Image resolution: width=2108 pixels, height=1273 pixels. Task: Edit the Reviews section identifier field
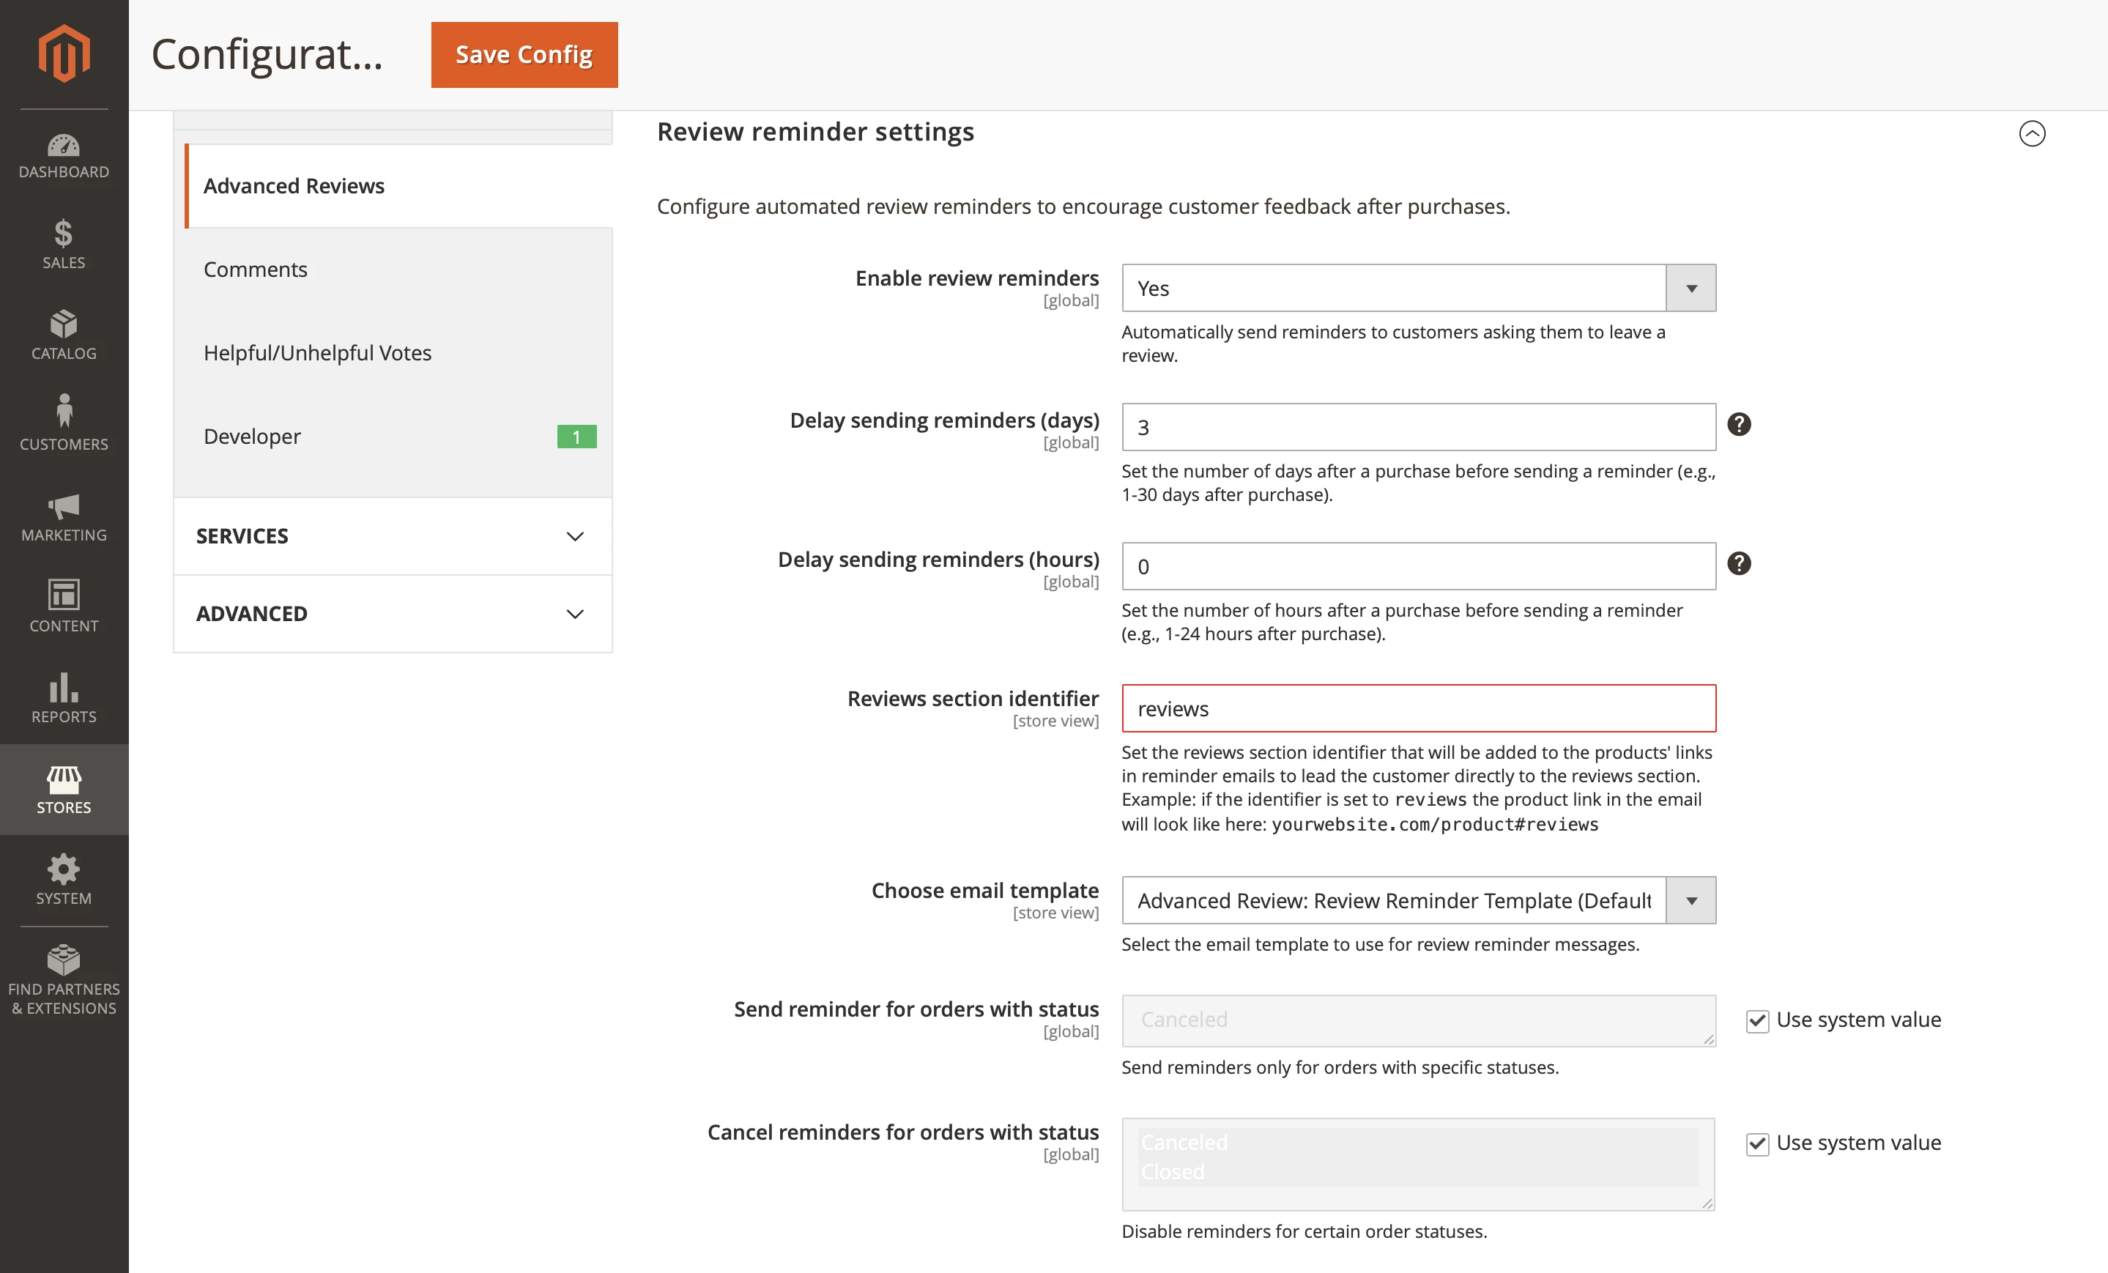pyautogui.click(x=1417, y=708)
